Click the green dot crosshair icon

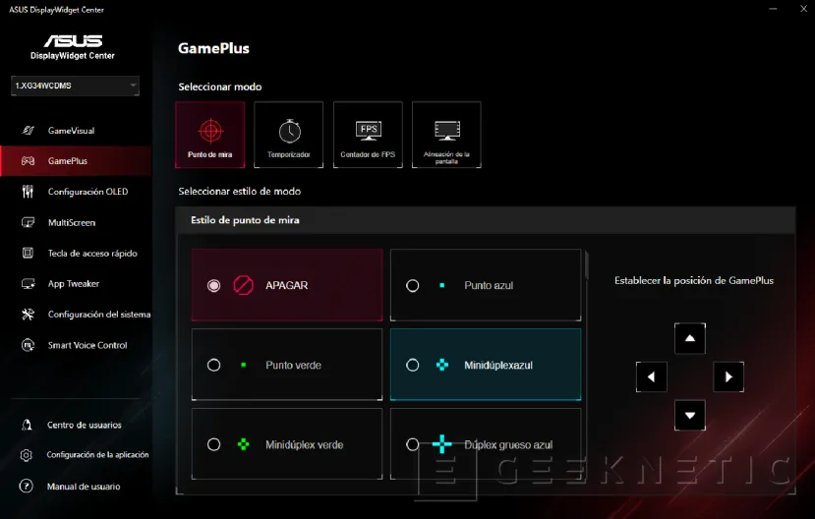pos(243,366)
